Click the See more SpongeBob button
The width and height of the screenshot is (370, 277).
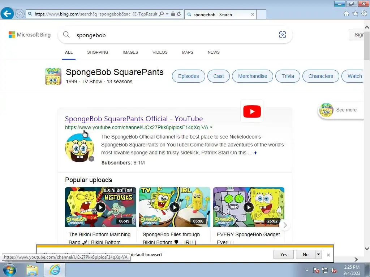point(341,110)
